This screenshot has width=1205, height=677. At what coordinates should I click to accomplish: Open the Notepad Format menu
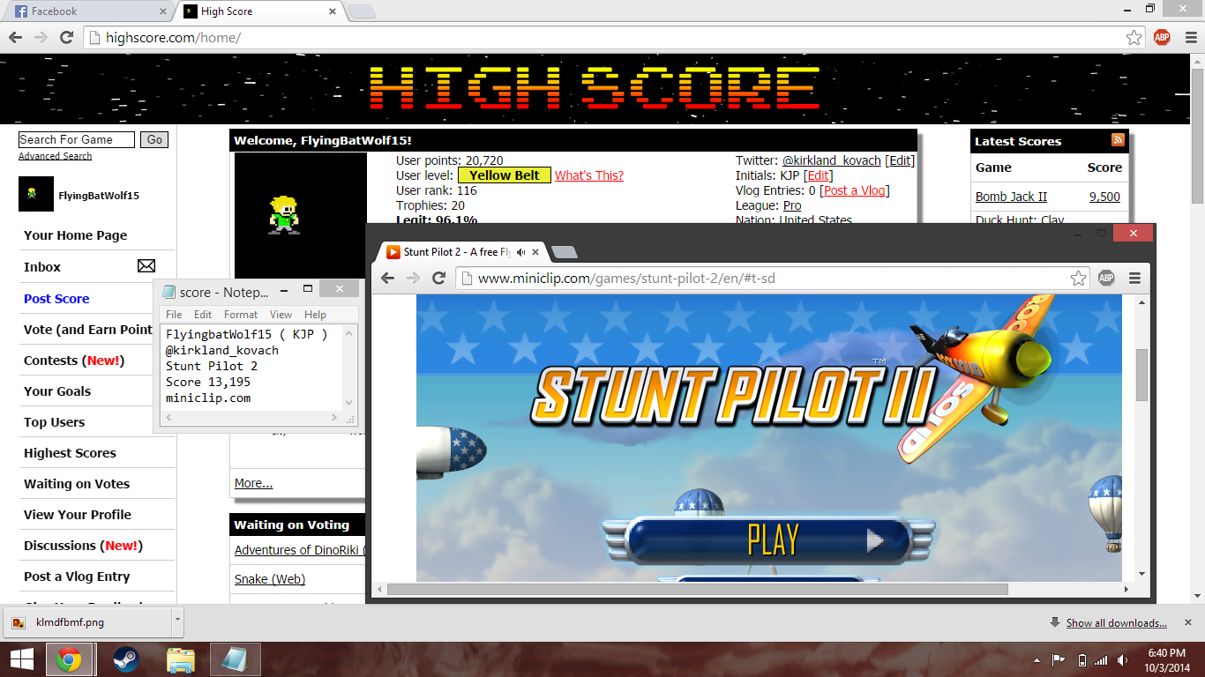(241, 314)
